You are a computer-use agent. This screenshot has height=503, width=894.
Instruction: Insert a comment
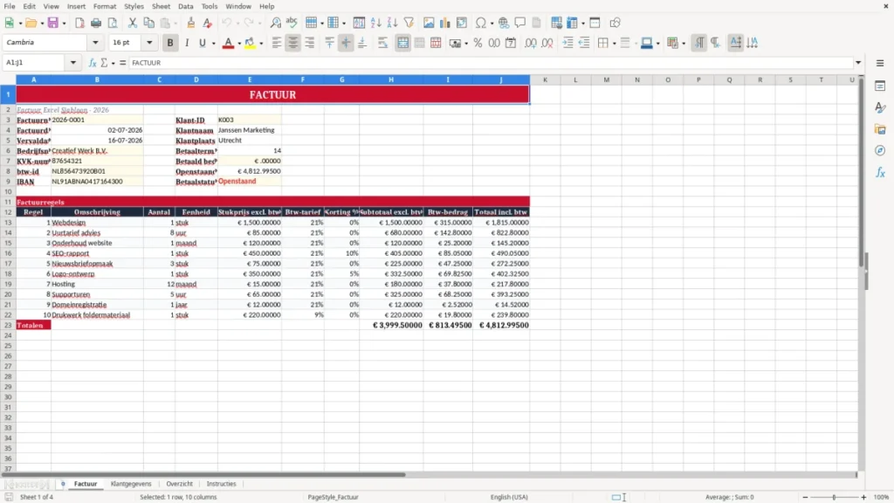520,23
